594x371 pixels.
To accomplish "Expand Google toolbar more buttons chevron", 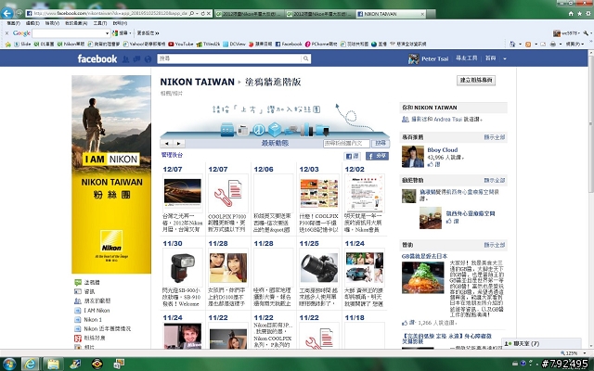I will click(x=157, y=33).
